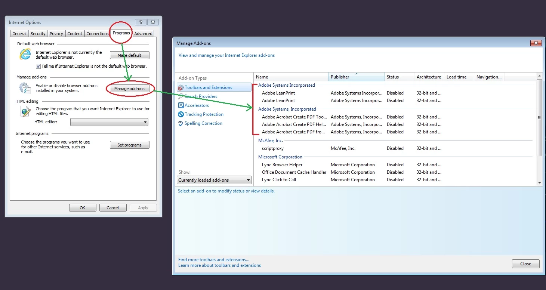Click the Toolbars and Extensions icon
The width and height of the screenshot is (546, 290).
181,87
